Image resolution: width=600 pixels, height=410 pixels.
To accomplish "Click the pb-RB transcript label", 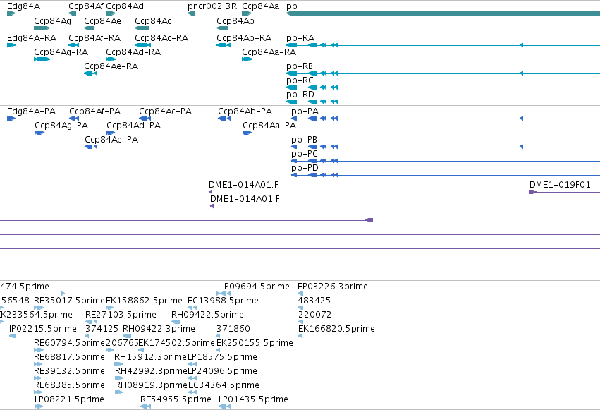I will coord(300,66).
